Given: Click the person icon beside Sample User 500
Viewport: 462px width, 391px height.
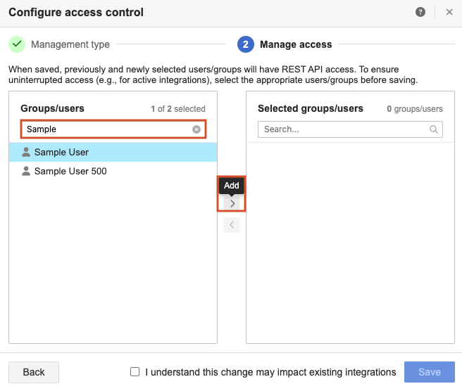Looking at the screenshot, I should pos(26,171).
